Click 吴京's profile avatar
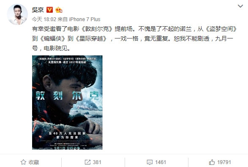Image resolution: width=248 pixels, height=167 pixels. click(17, 14)
